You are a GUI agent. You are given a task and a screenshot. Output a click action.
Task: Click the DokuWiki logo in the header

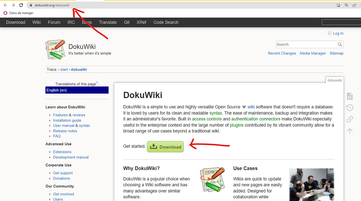55,49
